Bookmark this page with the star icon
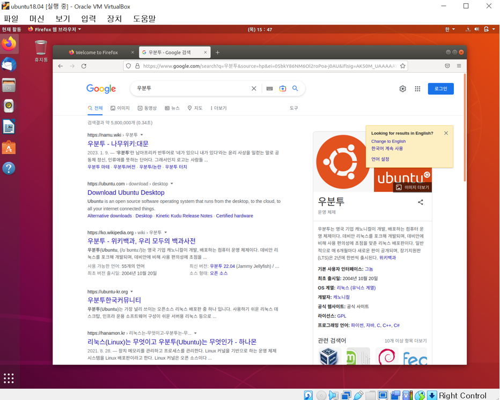This screenshot has height=400, width=500. tap(403, 66)
